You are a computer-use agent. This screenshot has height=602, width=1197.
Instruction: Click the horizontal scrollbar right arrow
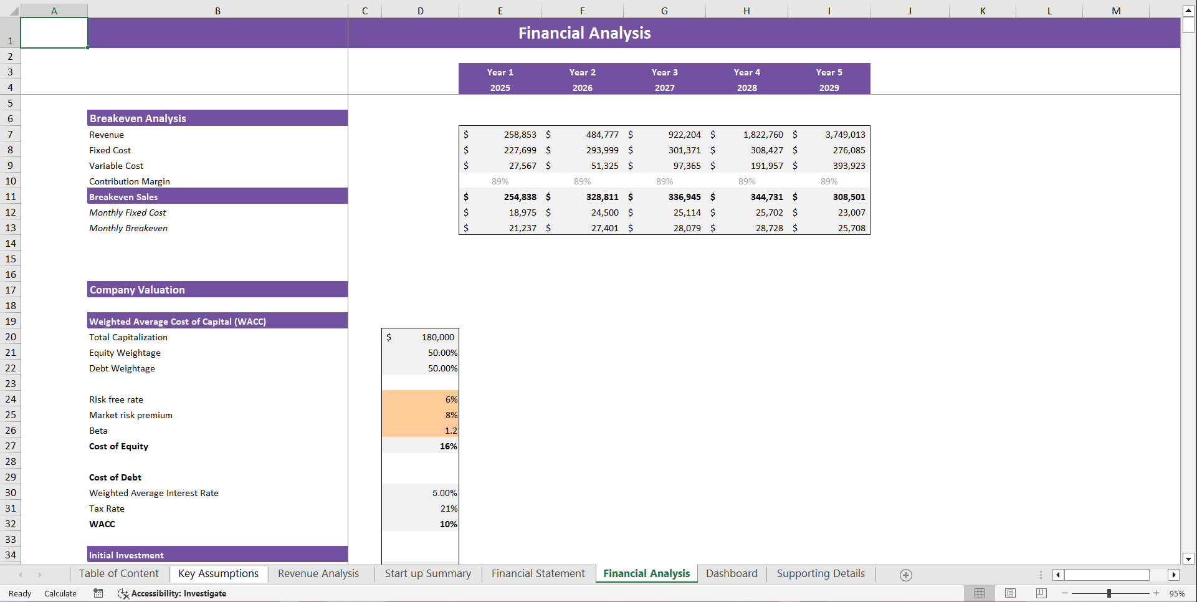pyautogui.click(x=1174, y=575)
